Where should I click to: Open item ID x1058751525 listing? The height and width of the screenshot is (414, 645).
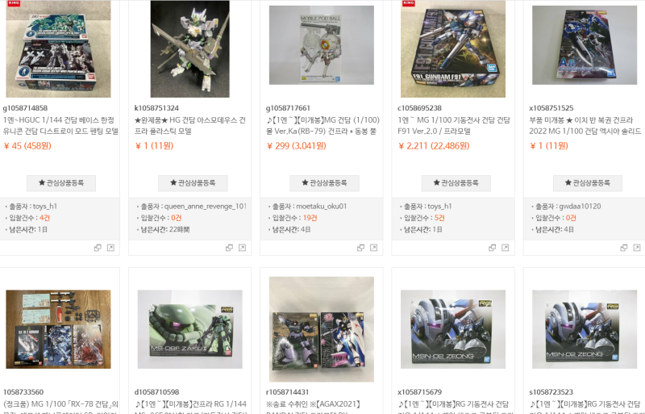551,108
